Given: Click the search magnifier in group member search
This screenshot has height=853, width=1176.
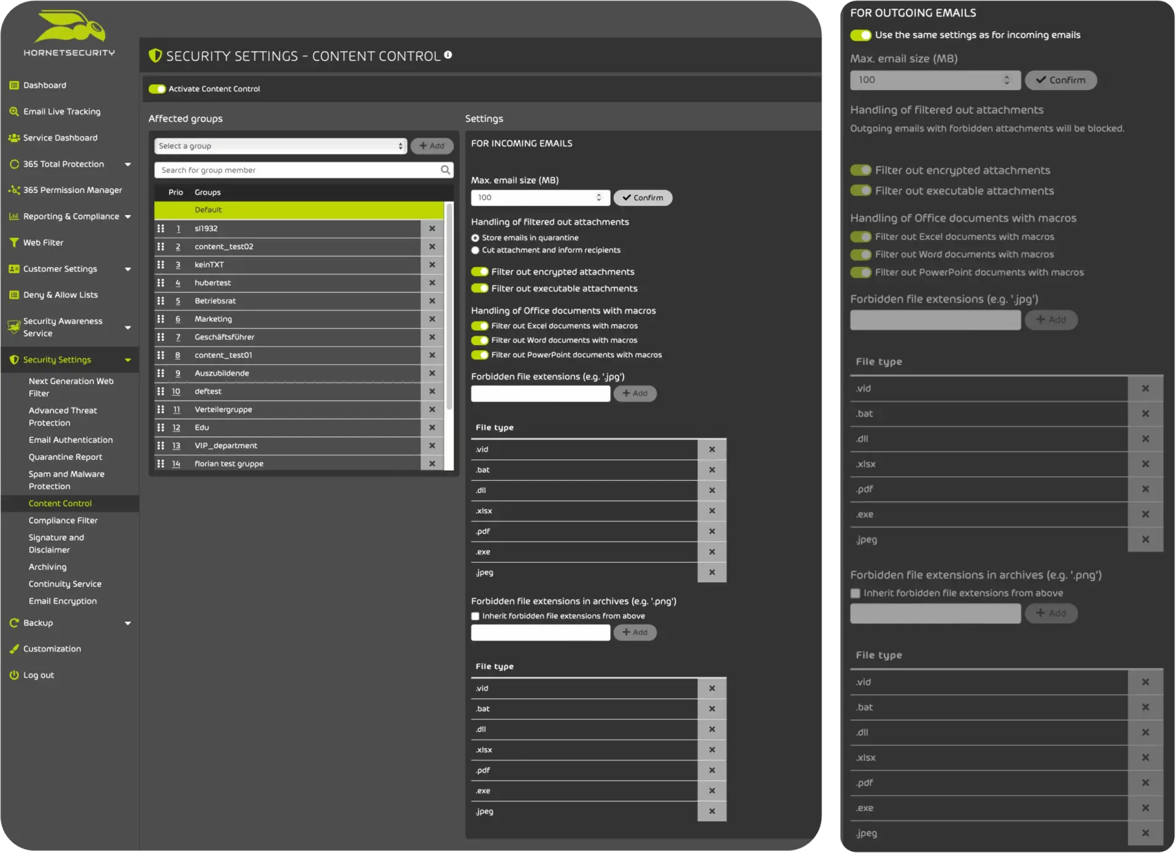Looking at the screenshot, I should (x=445, y=170).
